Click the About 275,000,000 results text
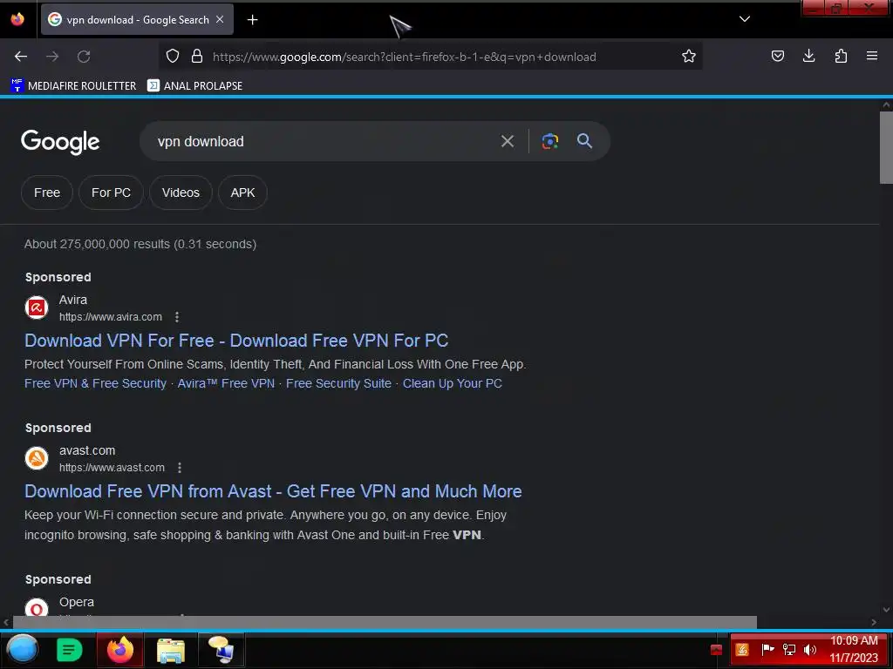 point(140,244)
